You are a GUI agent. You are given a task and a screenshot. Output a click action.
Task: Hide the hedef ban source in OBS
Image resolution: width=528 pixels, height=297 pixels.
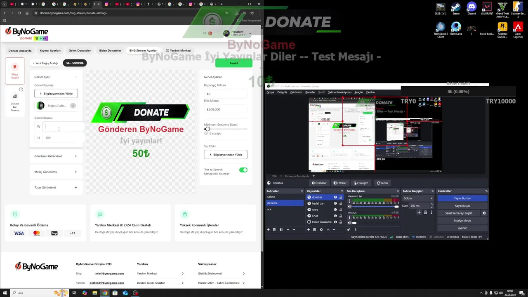click(x=335, y=203)
